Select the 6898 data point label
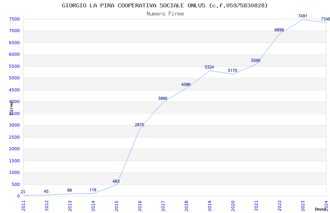Screen dimensions: 330x213 [x=279, y=30]
